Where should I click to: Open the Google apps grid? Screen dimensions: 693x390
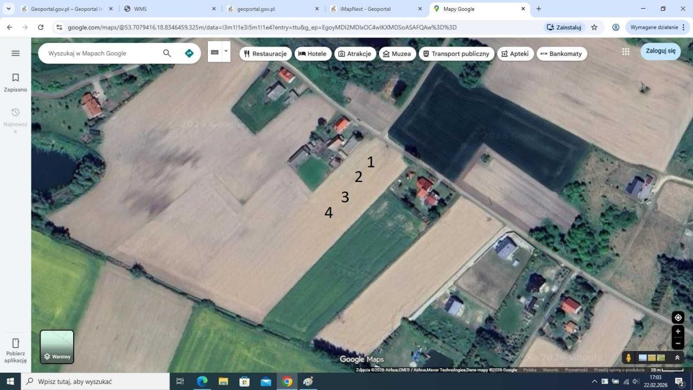pyautogui.click(x=626, y=51)
